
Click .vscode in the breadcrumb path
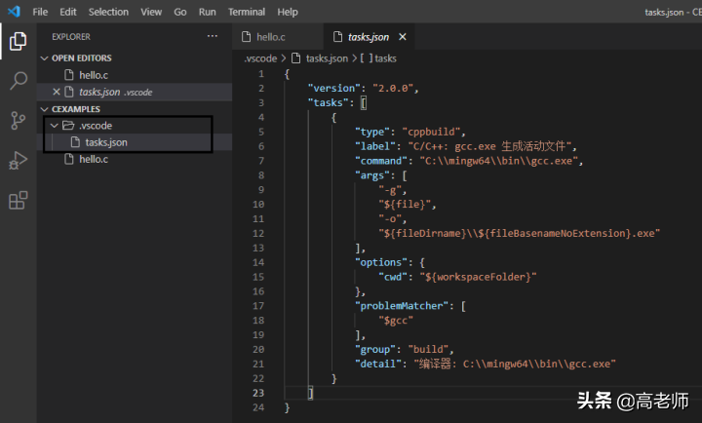pos(260,58)
